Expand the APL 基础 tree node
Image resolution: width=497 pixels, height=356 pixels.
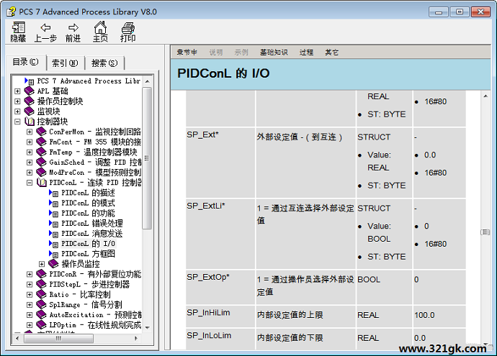(x=17, y=91)
